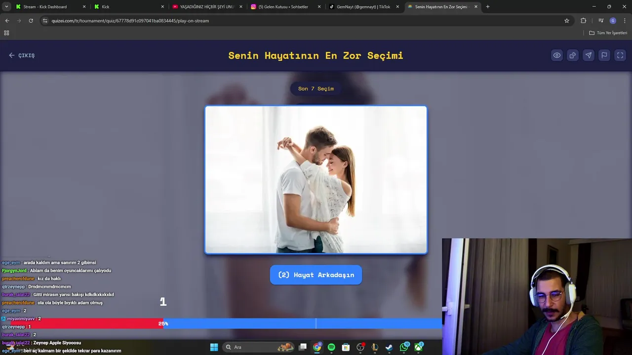Open a new browser tab with plus

pyautogui.click(x=488, y=7)
